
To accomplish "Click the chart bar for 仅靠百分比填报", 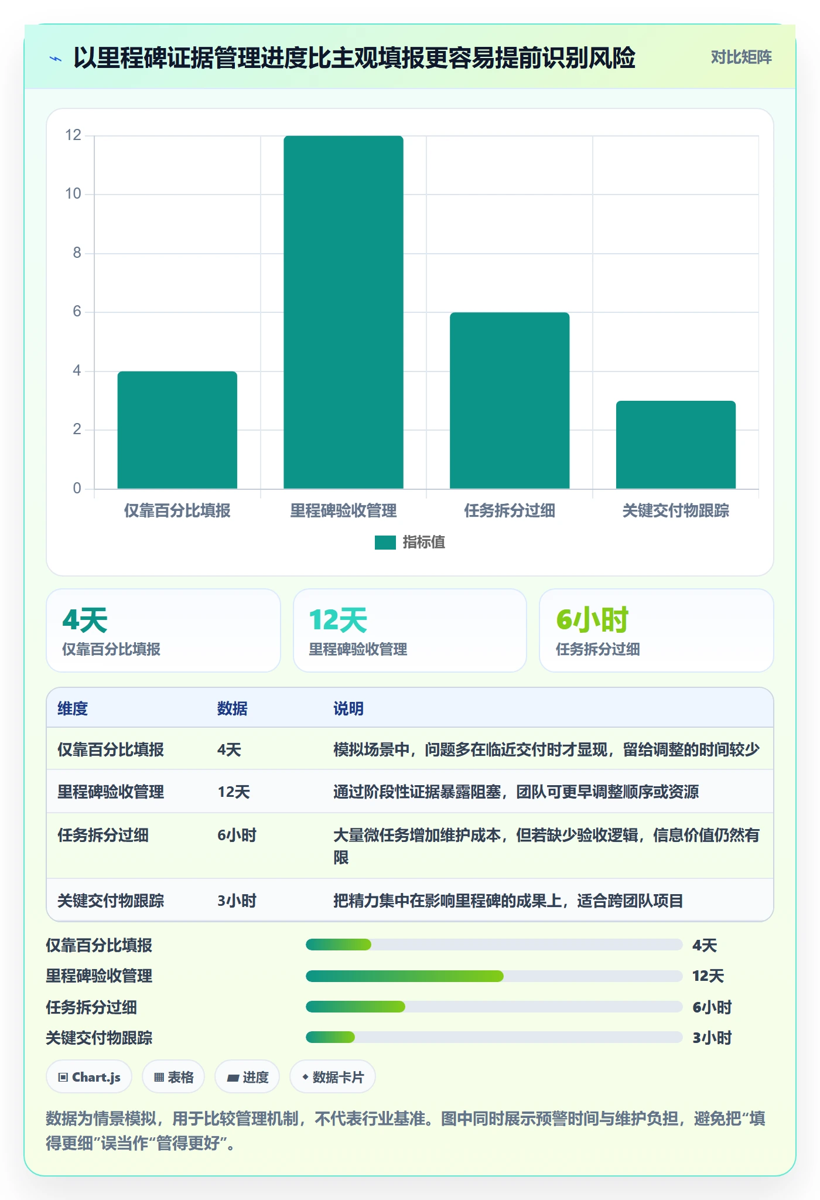I will (177, 429).
